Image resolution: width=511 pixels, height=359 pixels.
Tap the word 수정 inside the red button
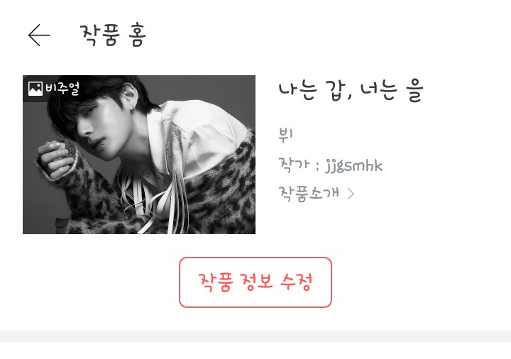[296, 282]
